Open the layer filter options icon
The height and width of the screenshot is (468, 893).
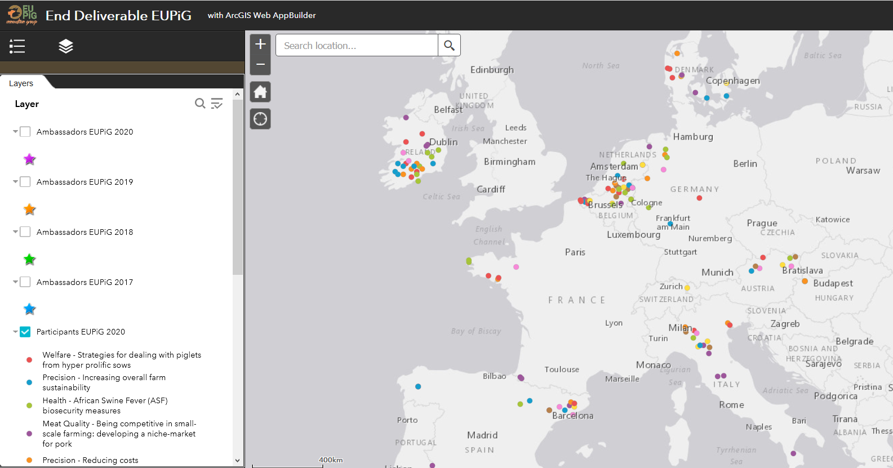217,104
